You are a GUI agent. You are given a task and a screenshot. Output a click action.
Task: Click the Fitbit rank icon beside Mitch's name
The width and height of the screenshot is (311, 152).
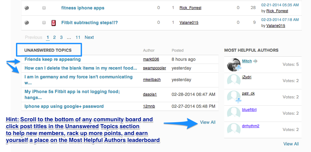255,61
